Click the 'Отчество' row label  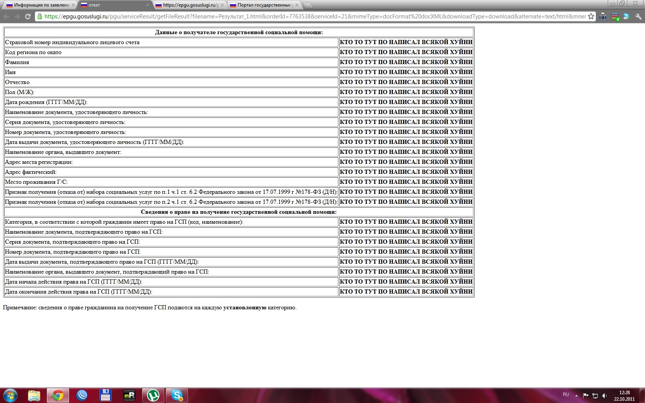click(x=17, y=82)
